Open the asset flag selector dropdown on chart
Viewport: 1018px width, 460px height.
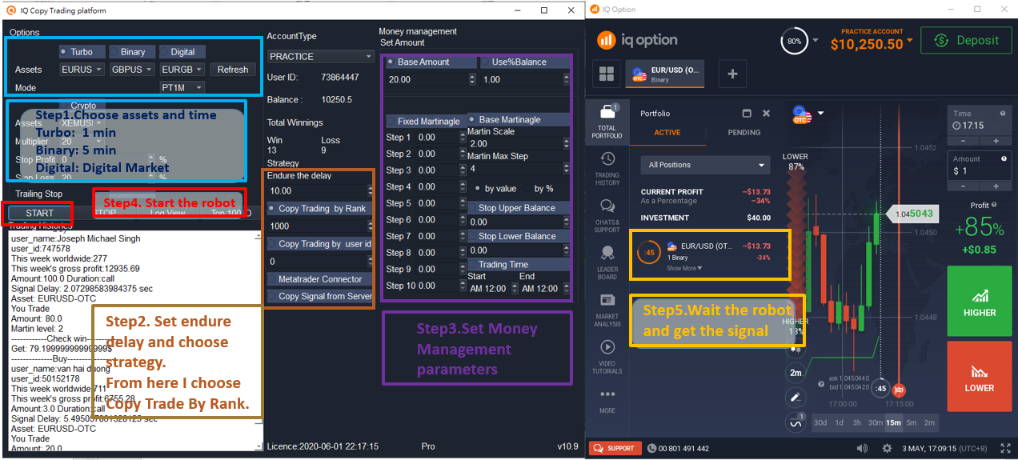click(x=807, y=114)
